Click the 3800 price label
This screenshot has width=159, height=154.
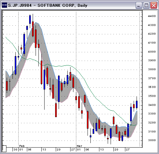[x=152, y=69]
